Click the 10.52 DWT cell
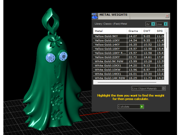Screen dimensions: 180x135 coord(148,45)
